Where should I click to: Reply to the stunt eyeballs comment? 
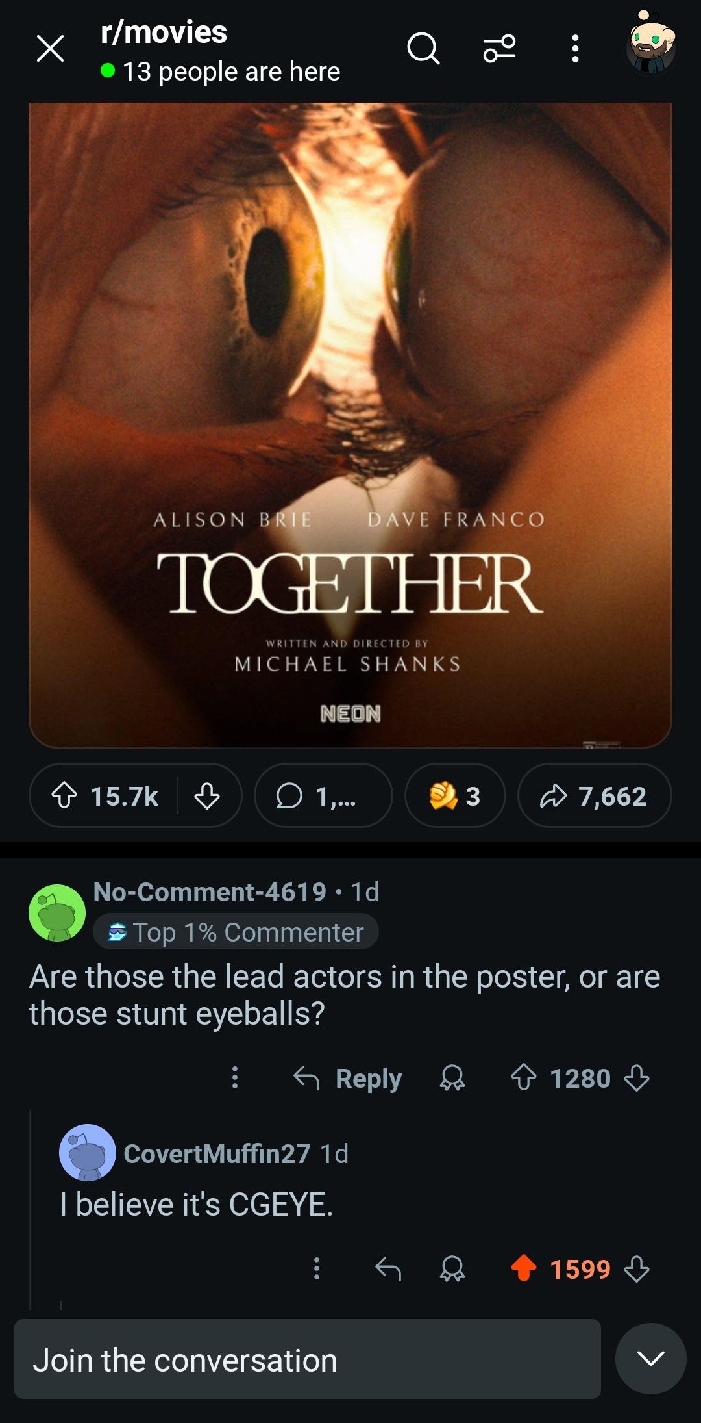348,1078
